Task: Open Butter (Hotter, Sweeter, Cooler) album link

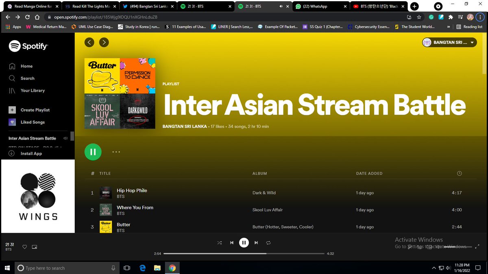Action: 283,227
